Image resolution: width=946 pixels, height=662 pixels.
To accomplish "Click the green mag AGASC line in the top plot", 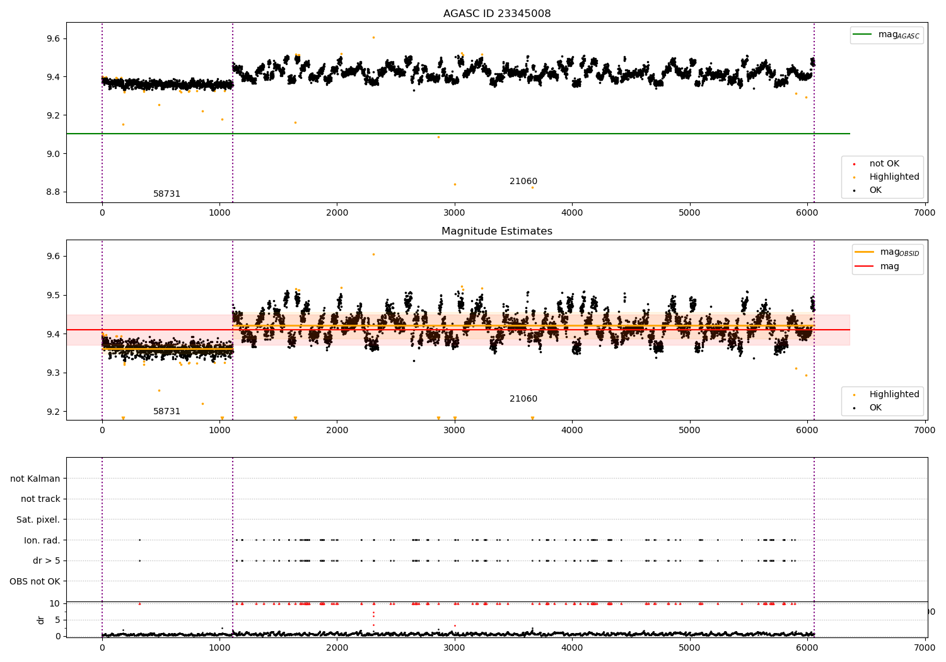I will click(458, 134).
